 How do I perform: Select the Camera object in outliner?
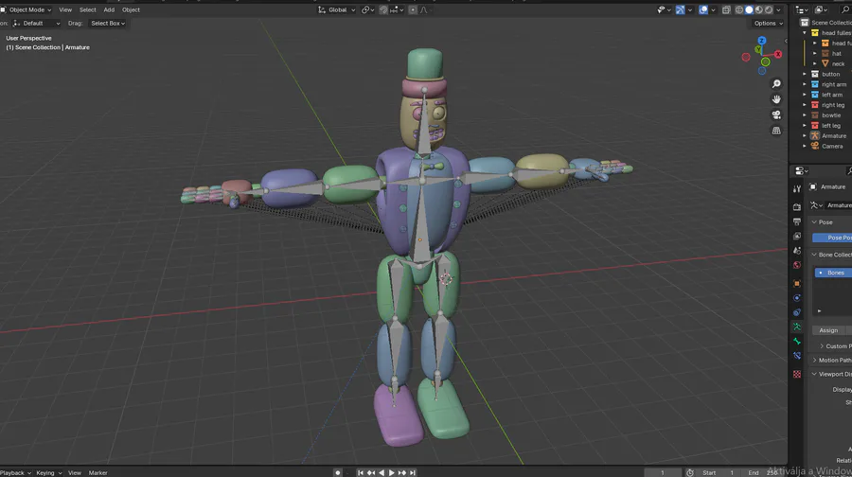point(832,146)
